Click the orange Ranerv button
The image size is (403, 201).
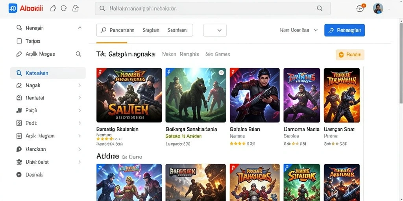pyautogui.click(x=350, y=55)
